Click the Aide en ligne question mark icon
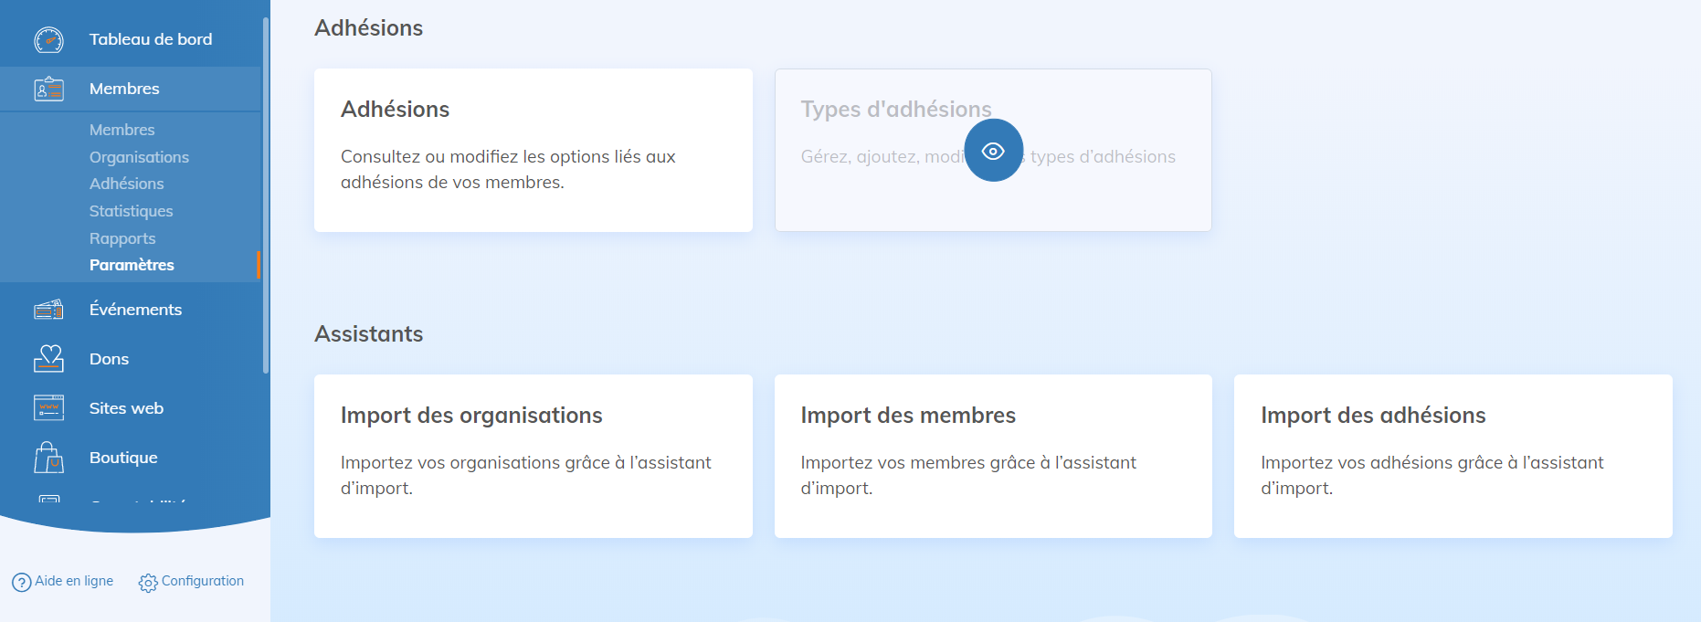This screenshot has width=1701, height=622. pyautogui.click(x=21, y=583)
